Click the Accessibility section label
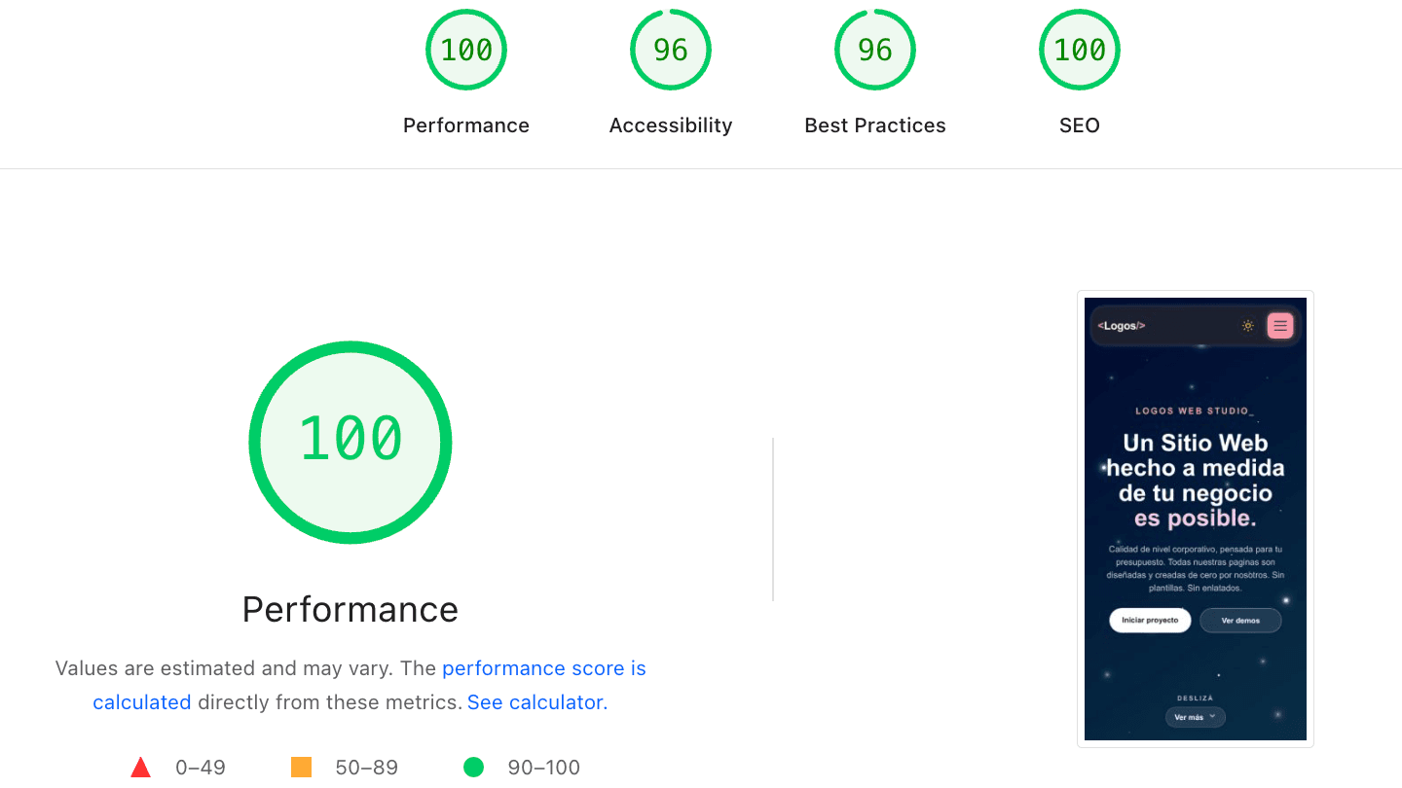Image resolution: width=1402 pixels, height=788 pixels. [670, 125]
